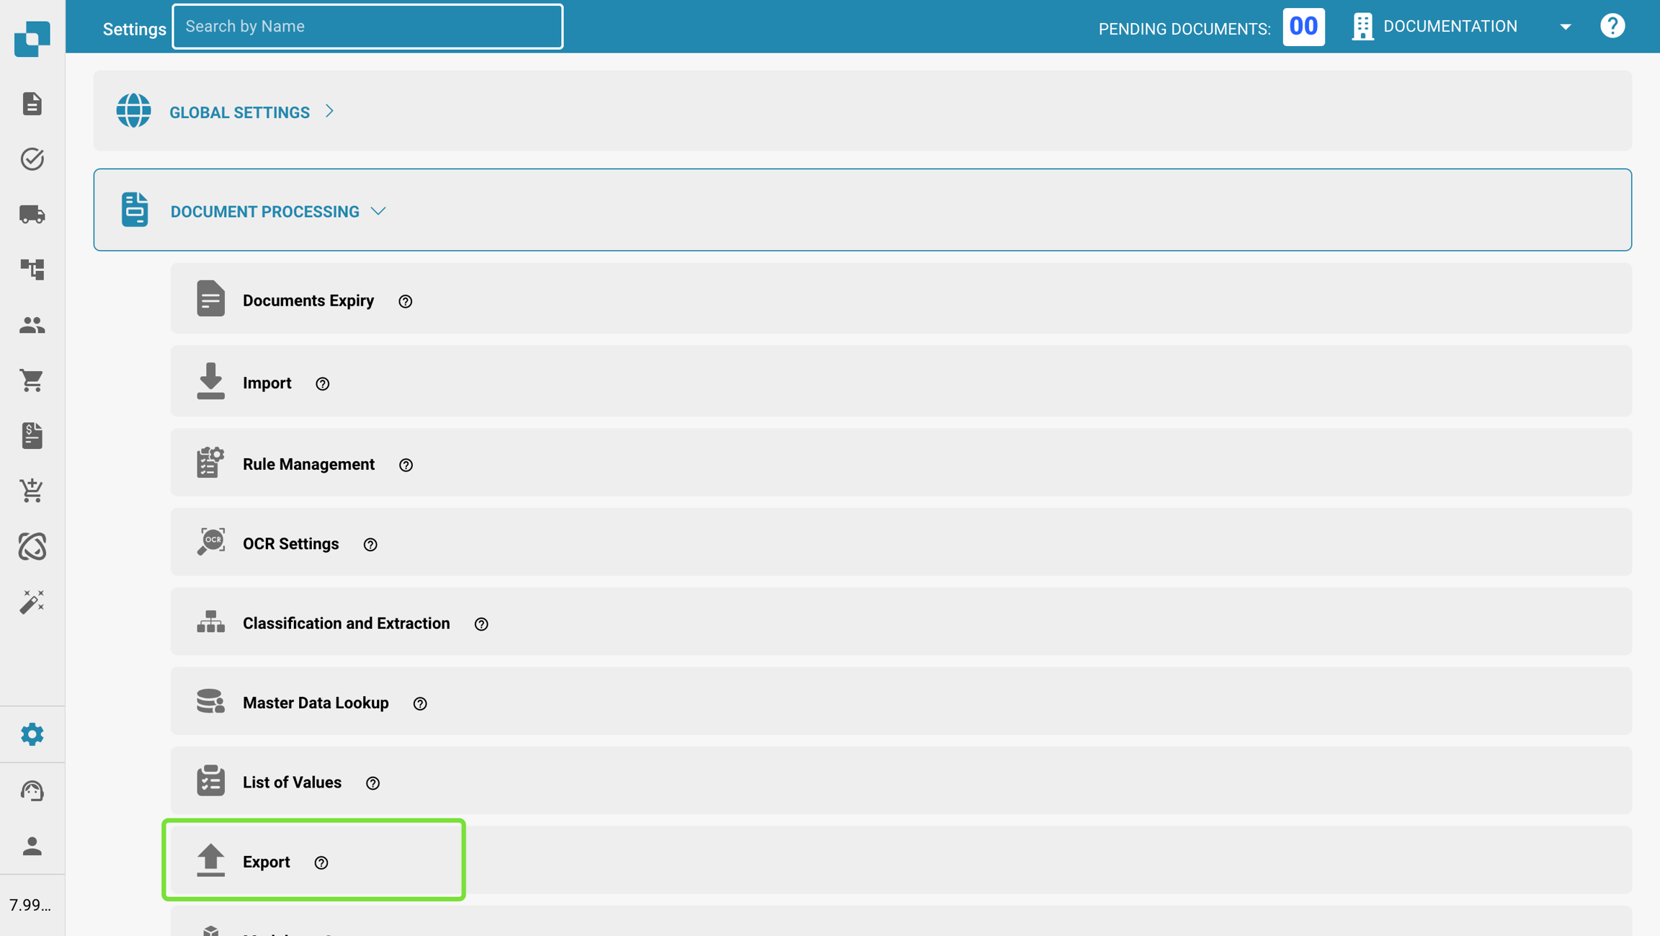The image size is (1660, 936).
Task: Open the users group sidebar icon
Action: (32, 325)
